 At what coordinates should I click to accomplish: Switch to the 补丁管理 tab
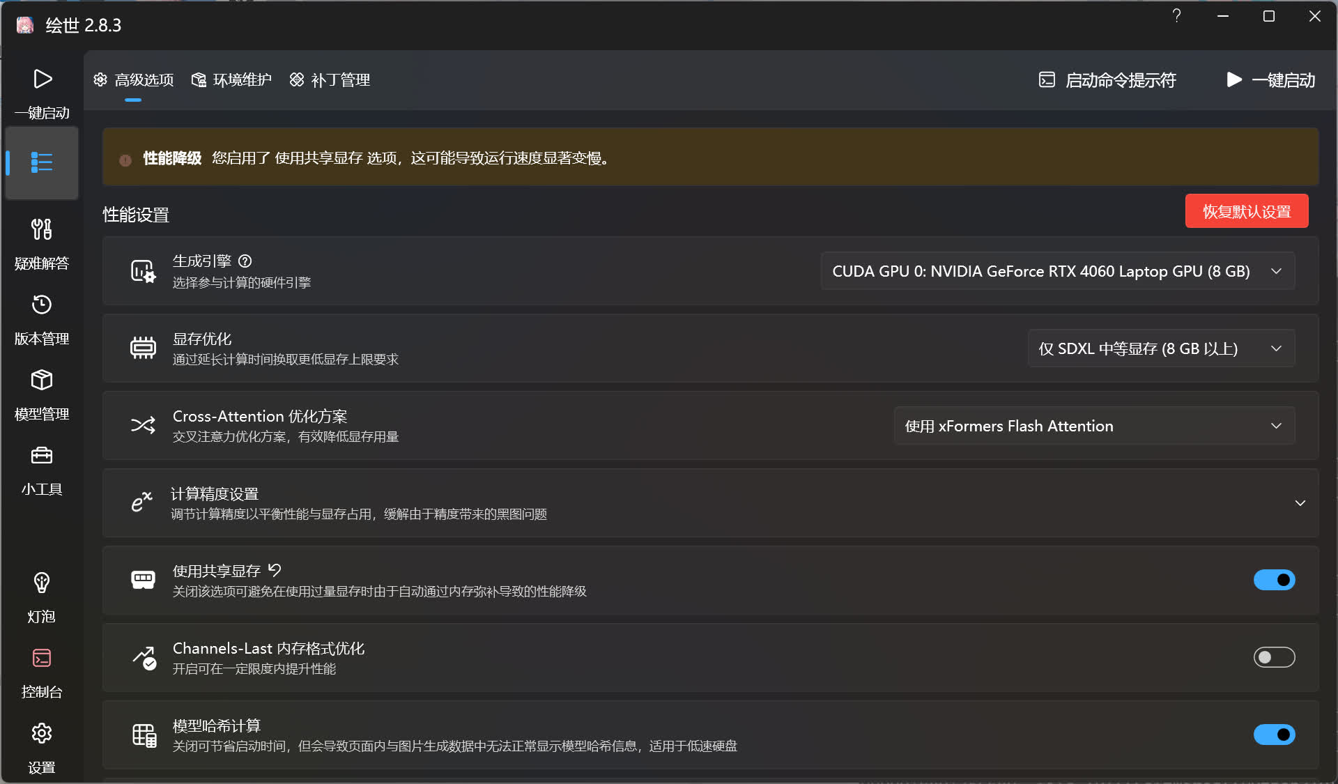click(330, 80)
